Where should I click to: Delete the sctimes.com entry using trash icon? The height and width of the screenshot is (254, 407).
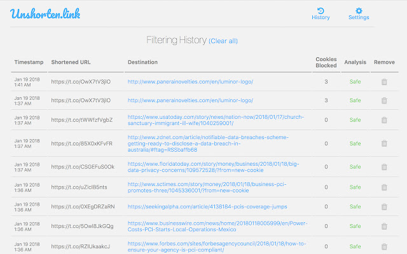383,187
